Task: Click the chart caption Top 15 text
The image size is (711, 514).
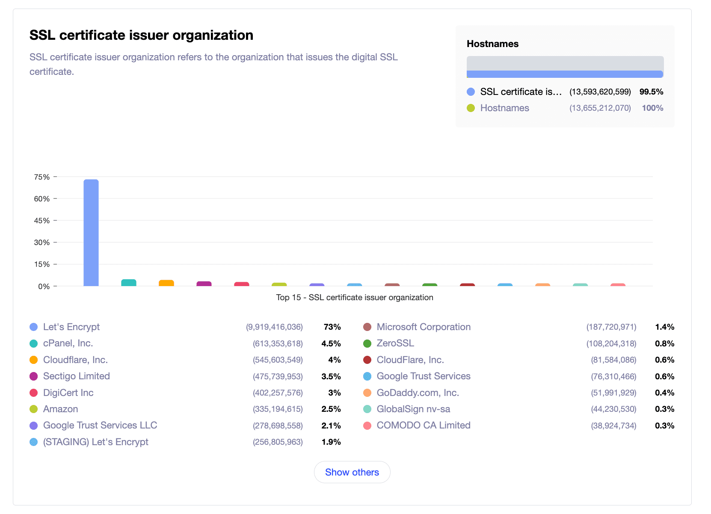Action: pyautogui.click(x=355, y=298)
